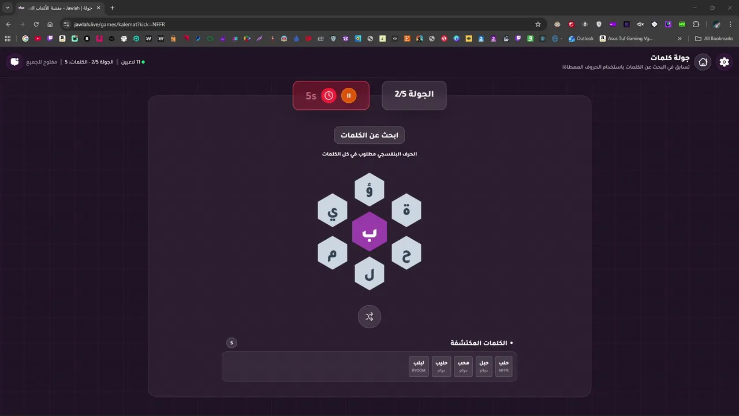Screen dimensions: 739x416
Task: Select the letter ة hexagon
Action: tap(406, 210)
